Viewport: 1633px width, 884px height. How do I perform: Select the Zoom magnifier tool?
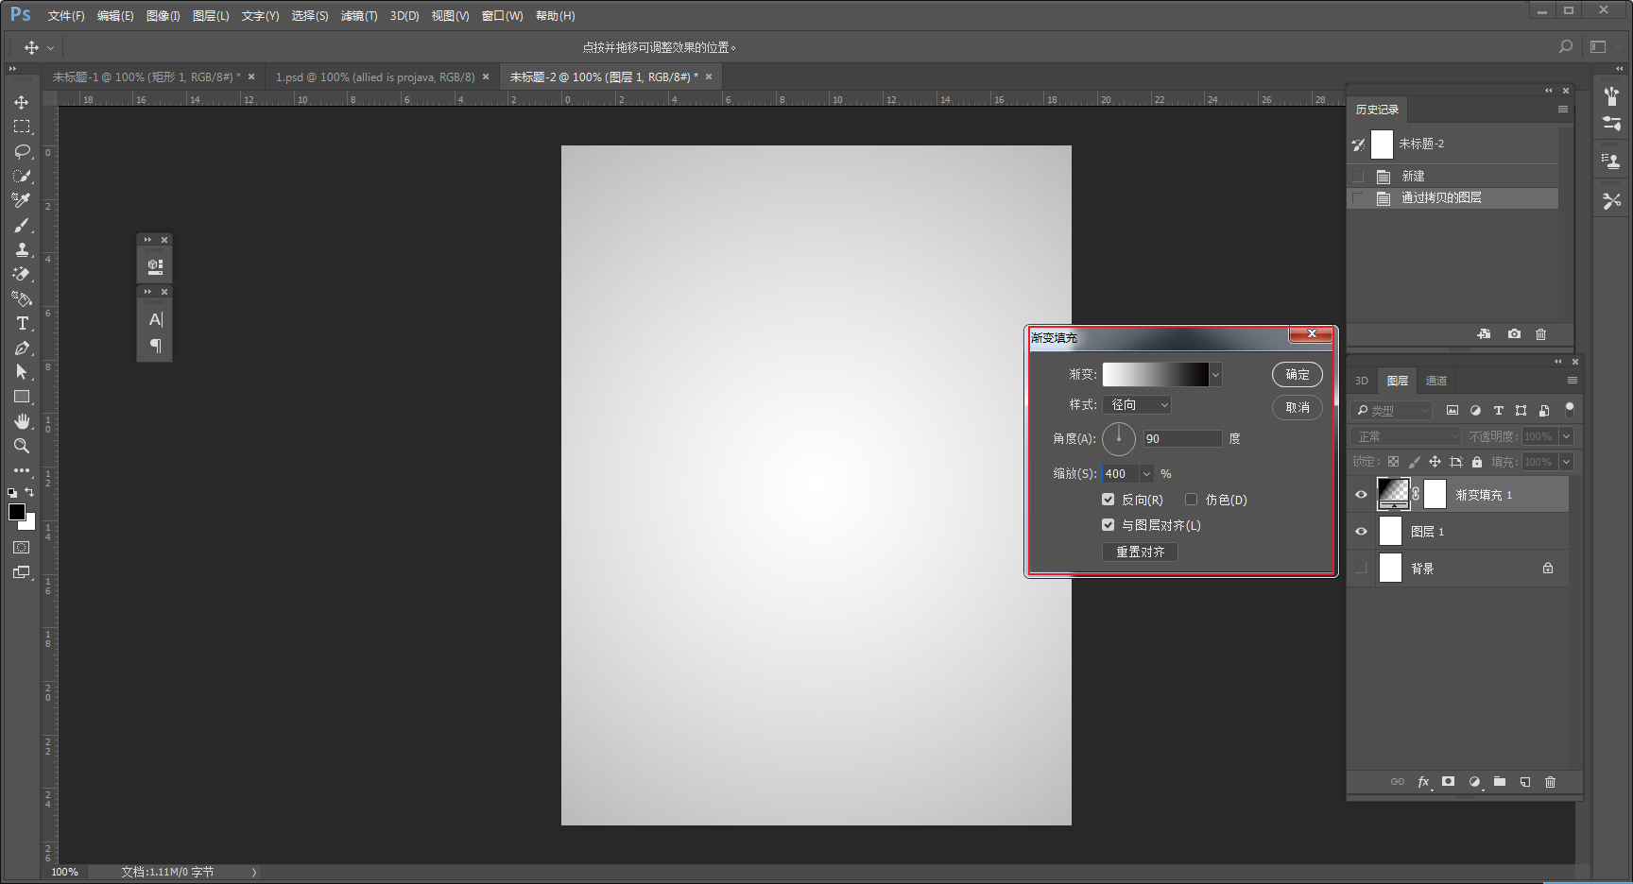point(22,446)
